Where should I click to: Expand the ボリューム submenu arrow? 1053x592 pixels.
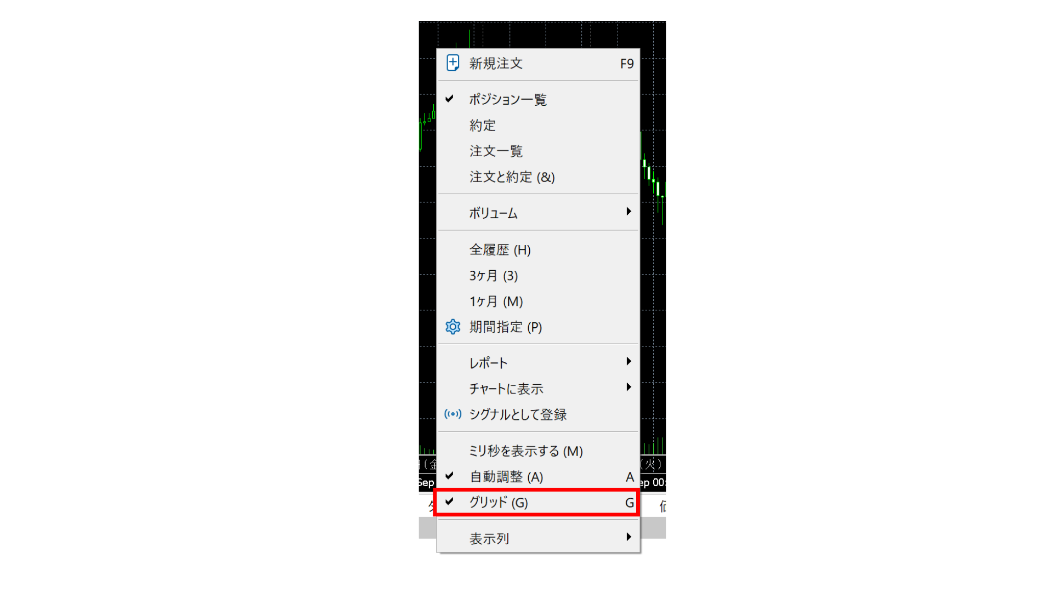pyautogui.click(x=629, y=212)
